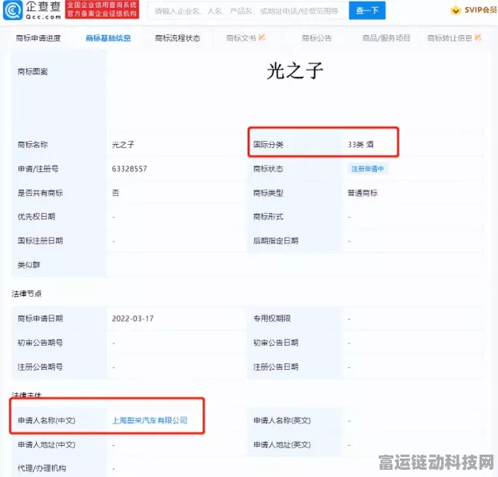Click the 光之子 trademark image

click(295, 70)
